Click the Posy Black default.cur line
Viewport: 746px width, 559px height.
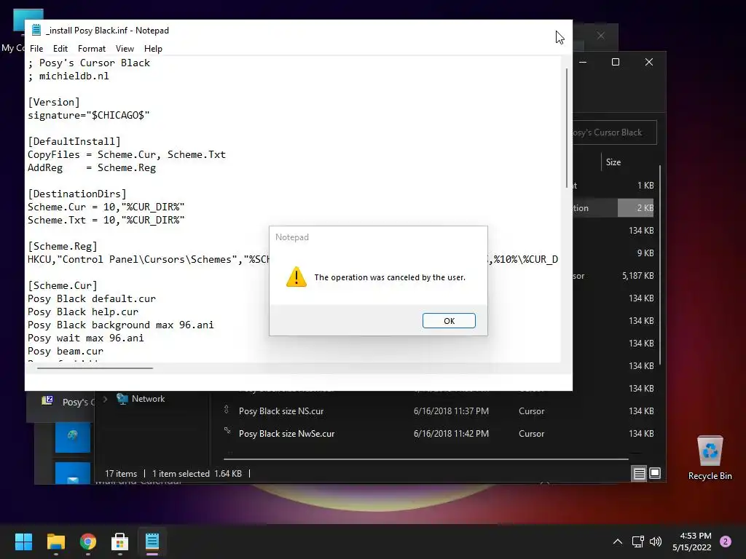[x=91, y=299]
